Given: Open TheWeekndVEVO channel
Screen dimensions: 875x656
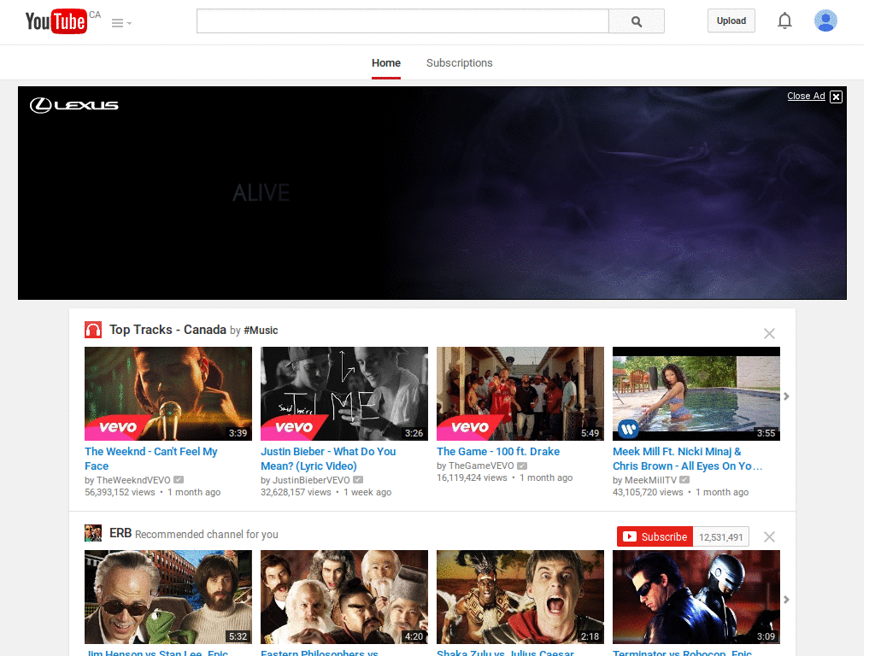Looking at the screenshot, I should pos(133,480).
